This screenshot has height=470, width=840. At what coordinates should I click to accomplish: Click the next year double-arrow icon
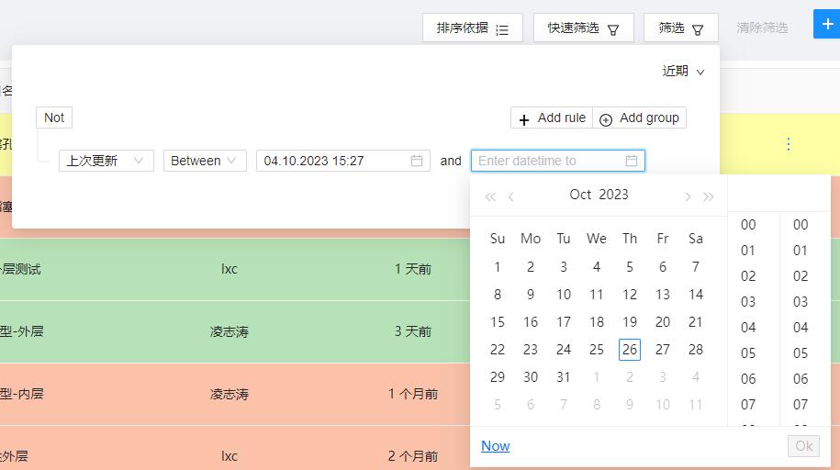click(708, 196)
